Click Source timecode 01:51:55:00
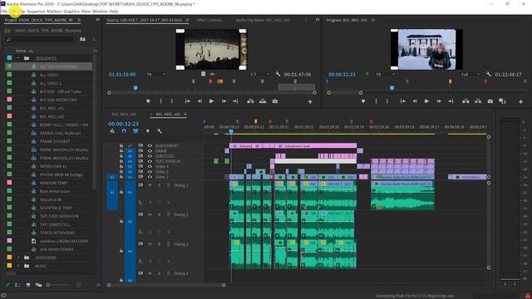The width and height of the screenshot is (532, 299). (122, 74)
